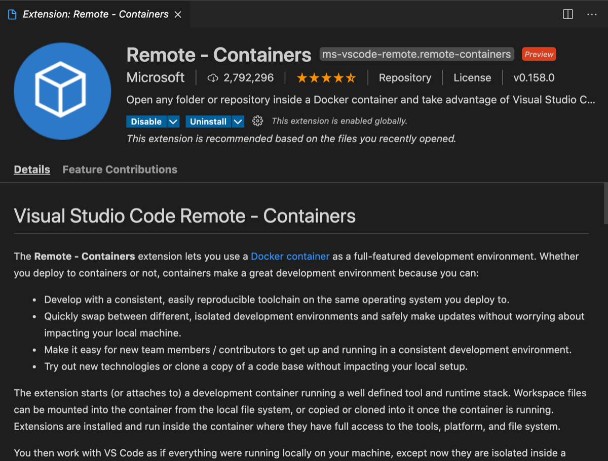Expand the Uninstall button dropdown arrow
This screenshot has height=461, width=608.
point(238,121)
